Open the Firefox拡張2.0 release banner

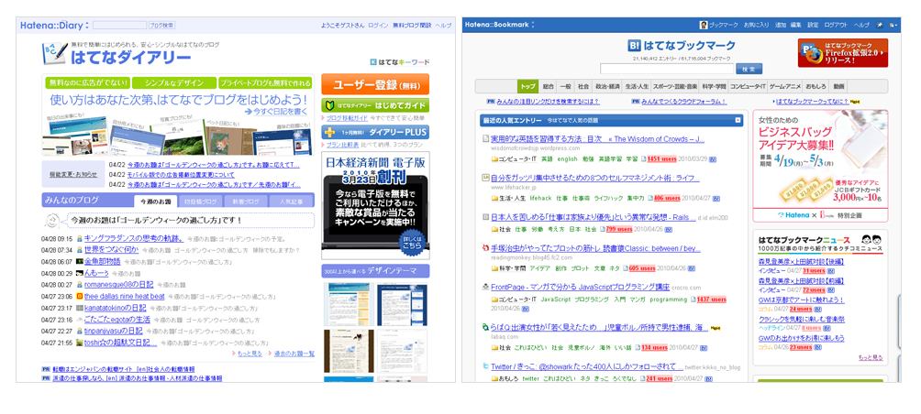click(842, 53)
